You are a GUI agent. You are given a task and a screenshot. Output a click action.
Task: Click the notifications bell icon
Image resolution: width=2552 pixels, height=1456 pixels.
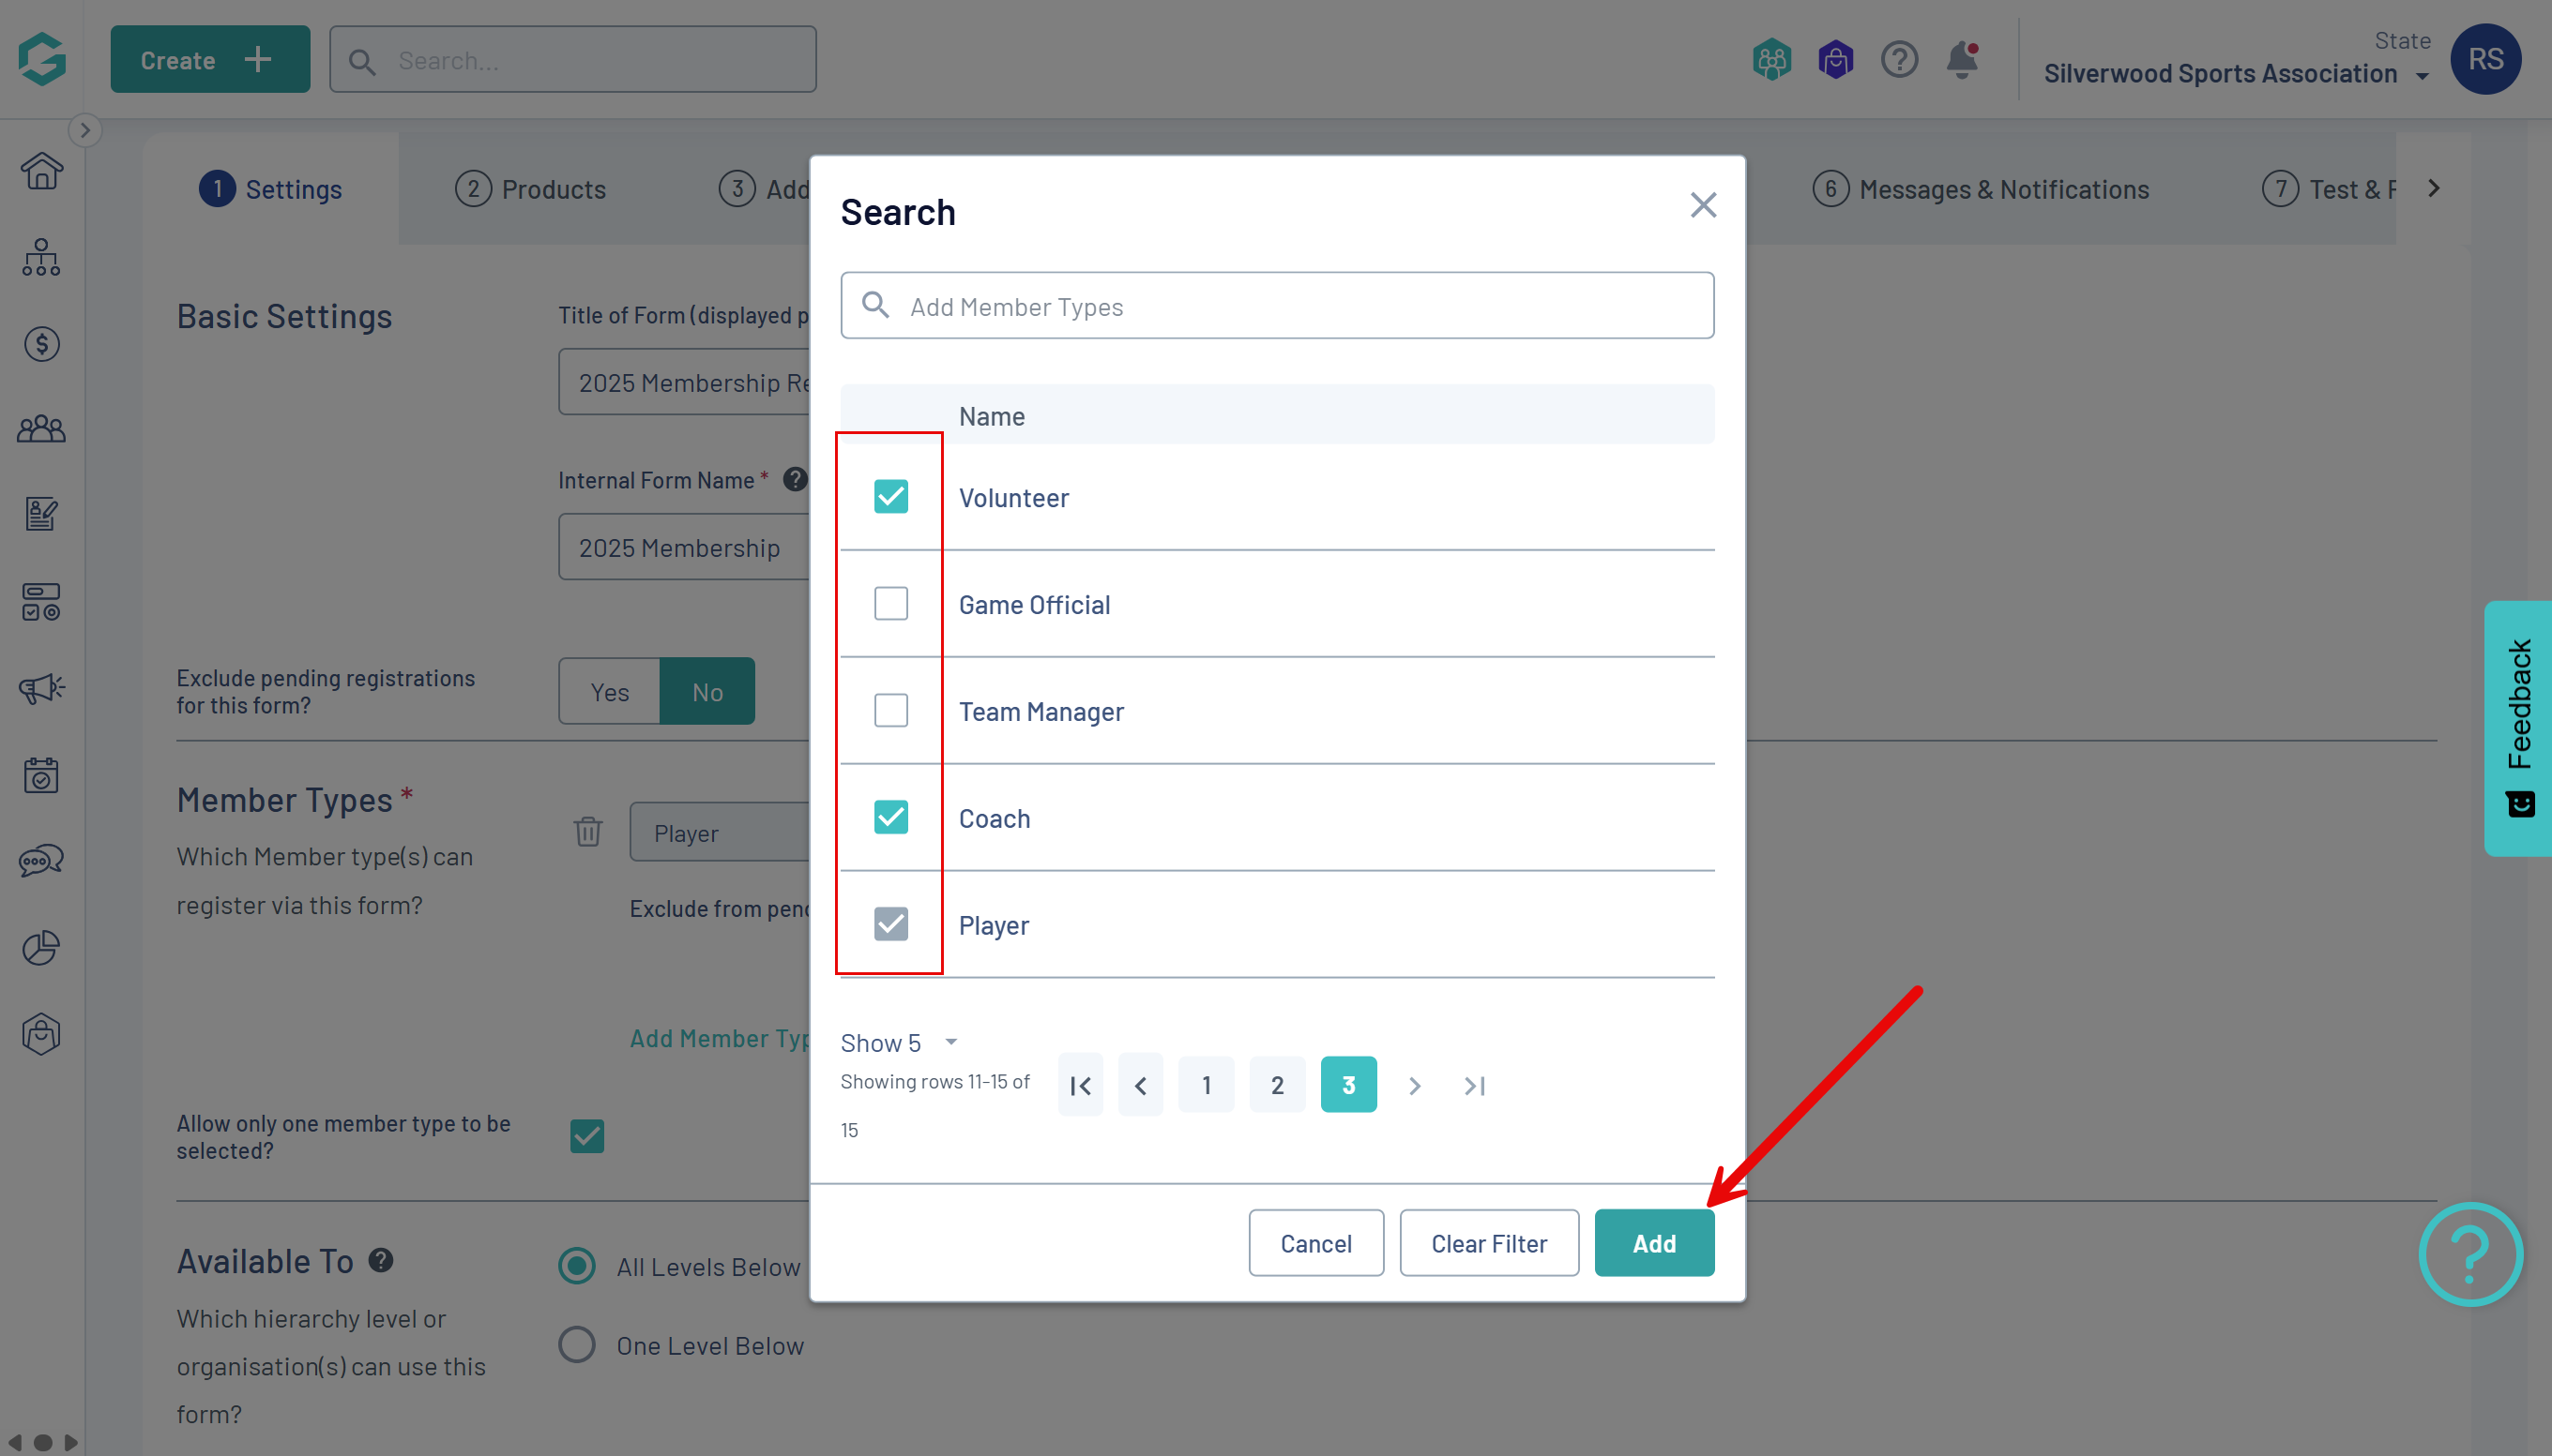pyautogui.click(x=1962, y=60)
